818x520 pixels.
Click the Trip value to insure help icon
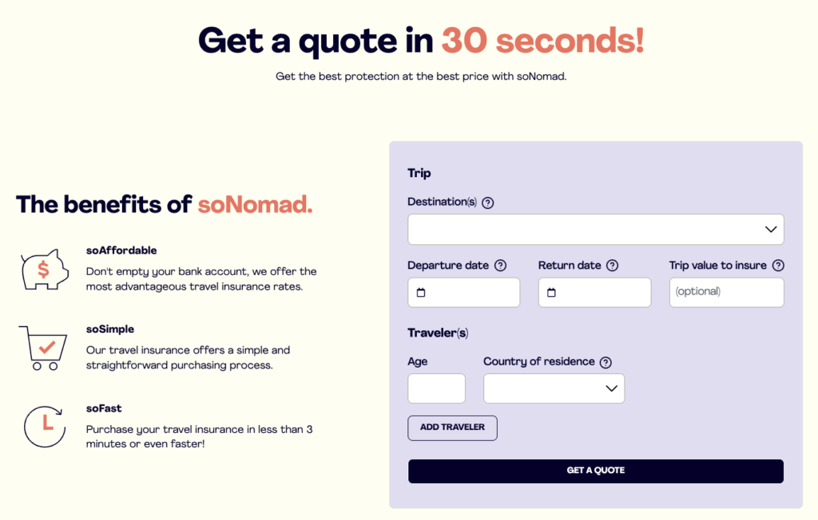click(778, 266)
